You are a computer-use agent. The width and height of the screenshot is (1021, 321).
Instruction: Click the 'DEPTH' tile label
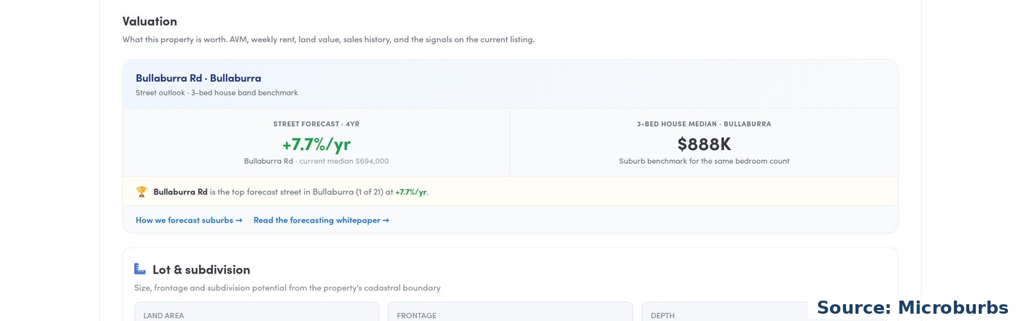click(x=663, y=316)
